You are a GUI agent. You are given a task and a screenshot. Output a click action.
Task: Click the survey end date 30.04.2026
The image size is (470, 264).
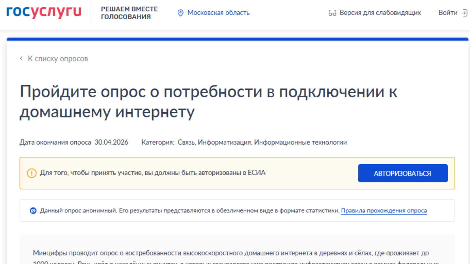pos(111,142)
